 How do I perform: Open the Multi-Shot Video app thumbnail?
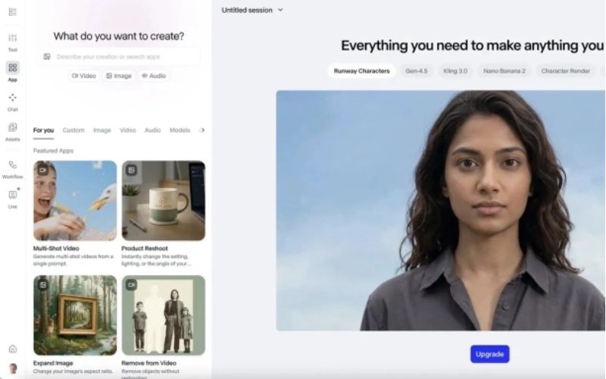pyautogui.click(x=75, y=200)
